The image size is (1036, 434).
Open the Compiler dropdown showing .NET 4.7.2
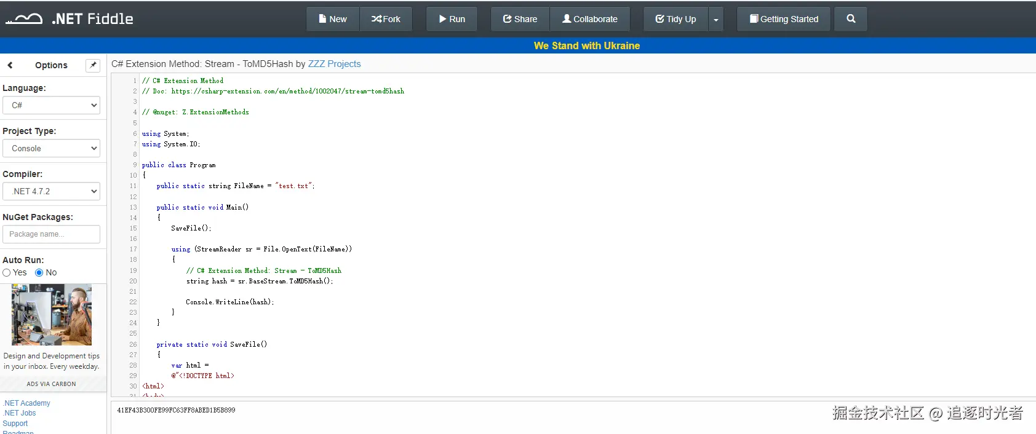coord(51,191)
